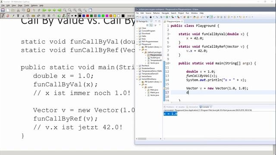Jump to last page green double-arrow
The width and height of the screenshot is (276, 155).
click(60, 10)
